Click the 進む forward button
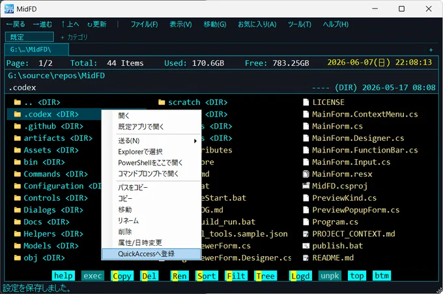The height and width of the screenshot is (294, 443). pyautogui.click(x=42, y=24)
